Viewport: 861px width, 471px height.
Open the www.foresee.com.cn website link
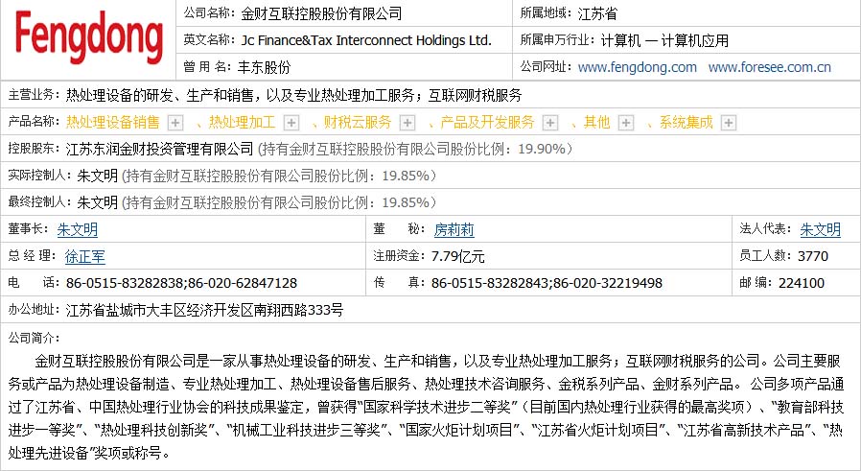click(769, 67)
